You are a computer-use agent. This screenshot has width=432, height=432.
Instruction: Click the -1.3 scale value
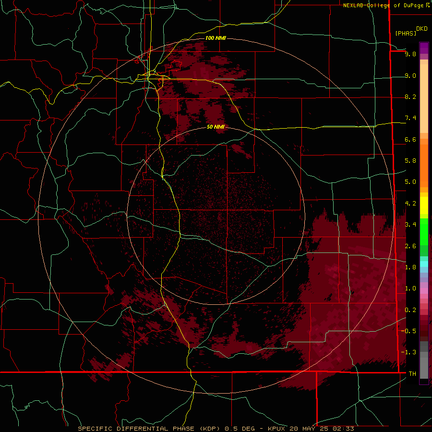[408, 352]
